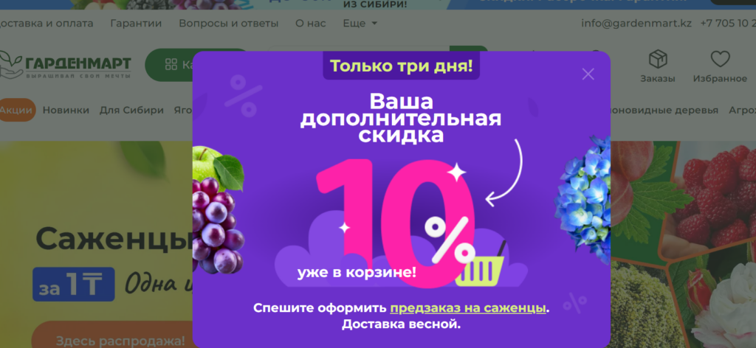Open Вопросы и ответы page
The width and height of the screenshot is (756, 348).
(x=229, y=23)
